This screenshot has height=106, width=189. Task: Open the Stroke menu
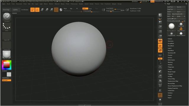92,4
